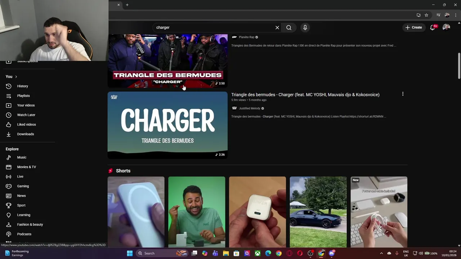Open the Sport explore category
The height and width of the screenshot is (259, 461).
point(21,205)
